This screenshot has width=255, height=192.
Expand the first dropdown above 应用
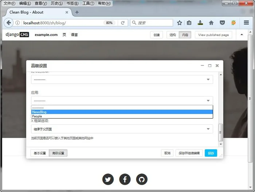122,80
